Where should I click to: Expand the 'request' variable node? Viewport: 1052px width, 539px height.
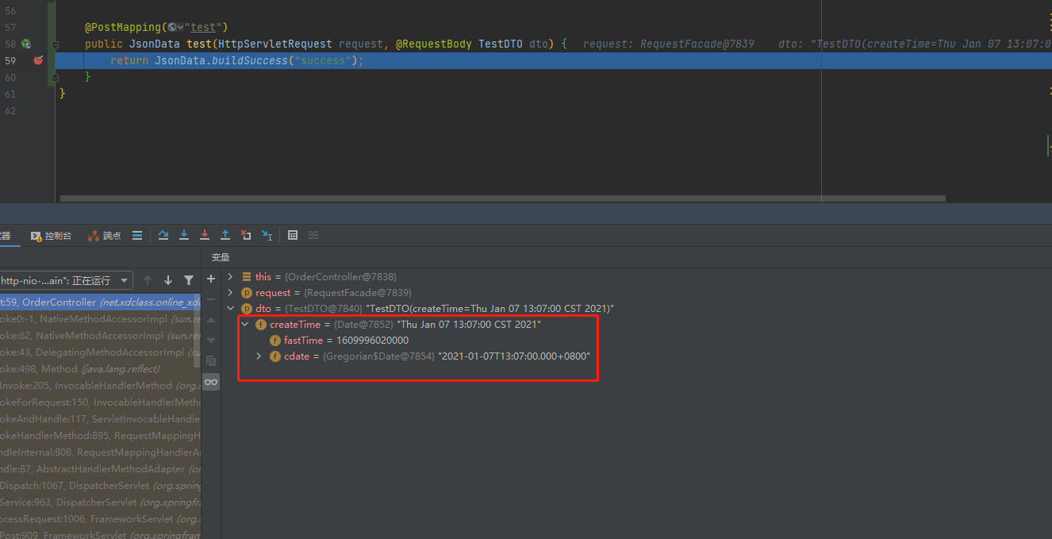[x=230, y=293]
